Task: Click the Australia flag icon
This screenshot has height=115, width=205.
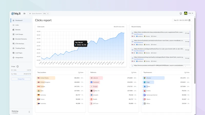Action: [39, 103]
